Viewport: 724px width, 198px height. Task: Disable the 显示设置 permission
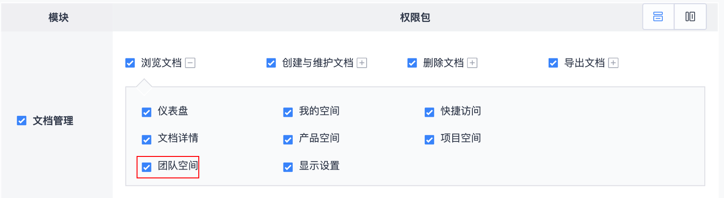[288, 167]
